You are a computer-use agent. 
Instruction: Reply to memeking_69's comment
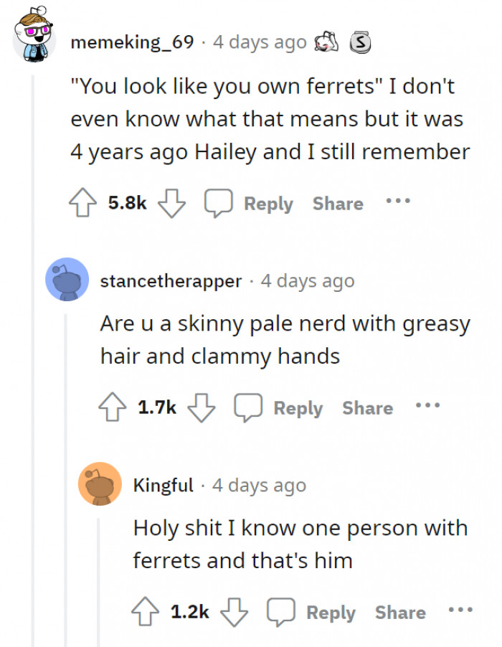tap(268, 204)
